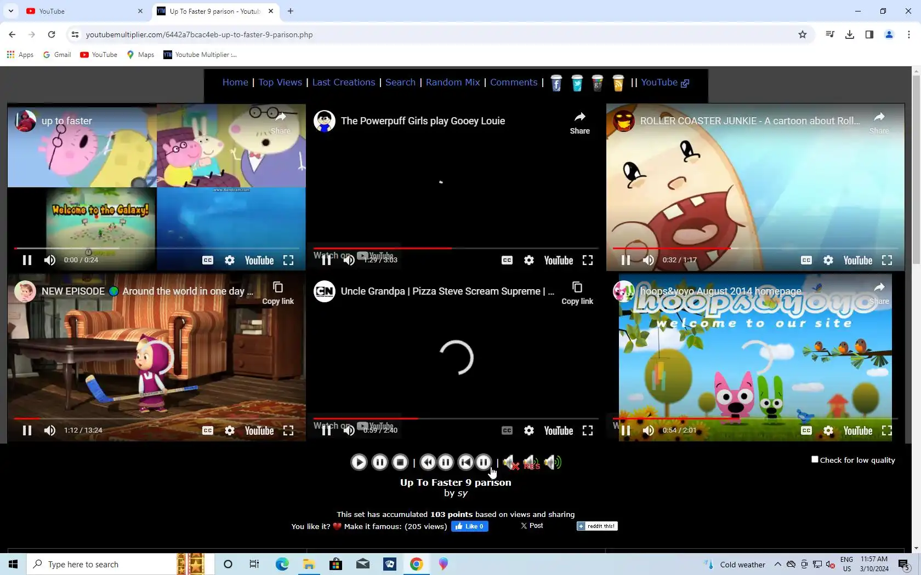Viewport: 921px width, 575px height.
Task: Open Search in the site navigation
Action: [x=400, y=82]
